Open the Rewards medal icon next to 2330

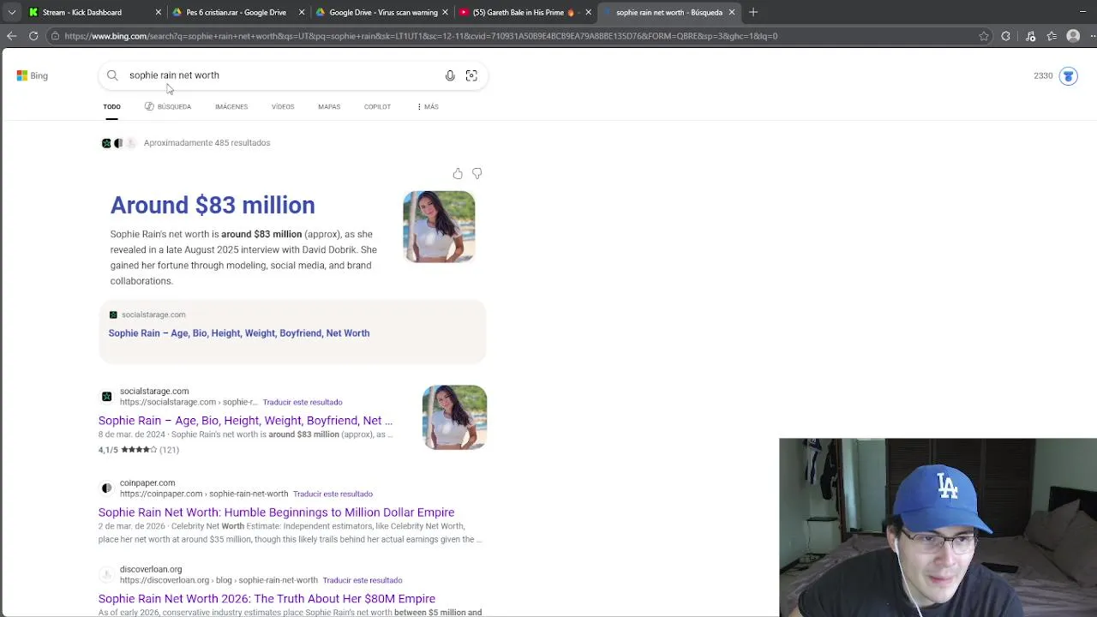(x=1068, y=75)
